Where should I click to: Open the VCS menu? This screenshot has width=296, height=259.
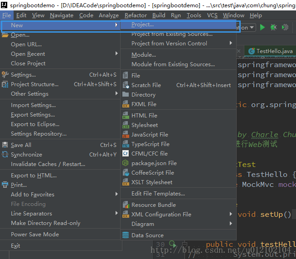pyautogui.click(x=212, y=15)
